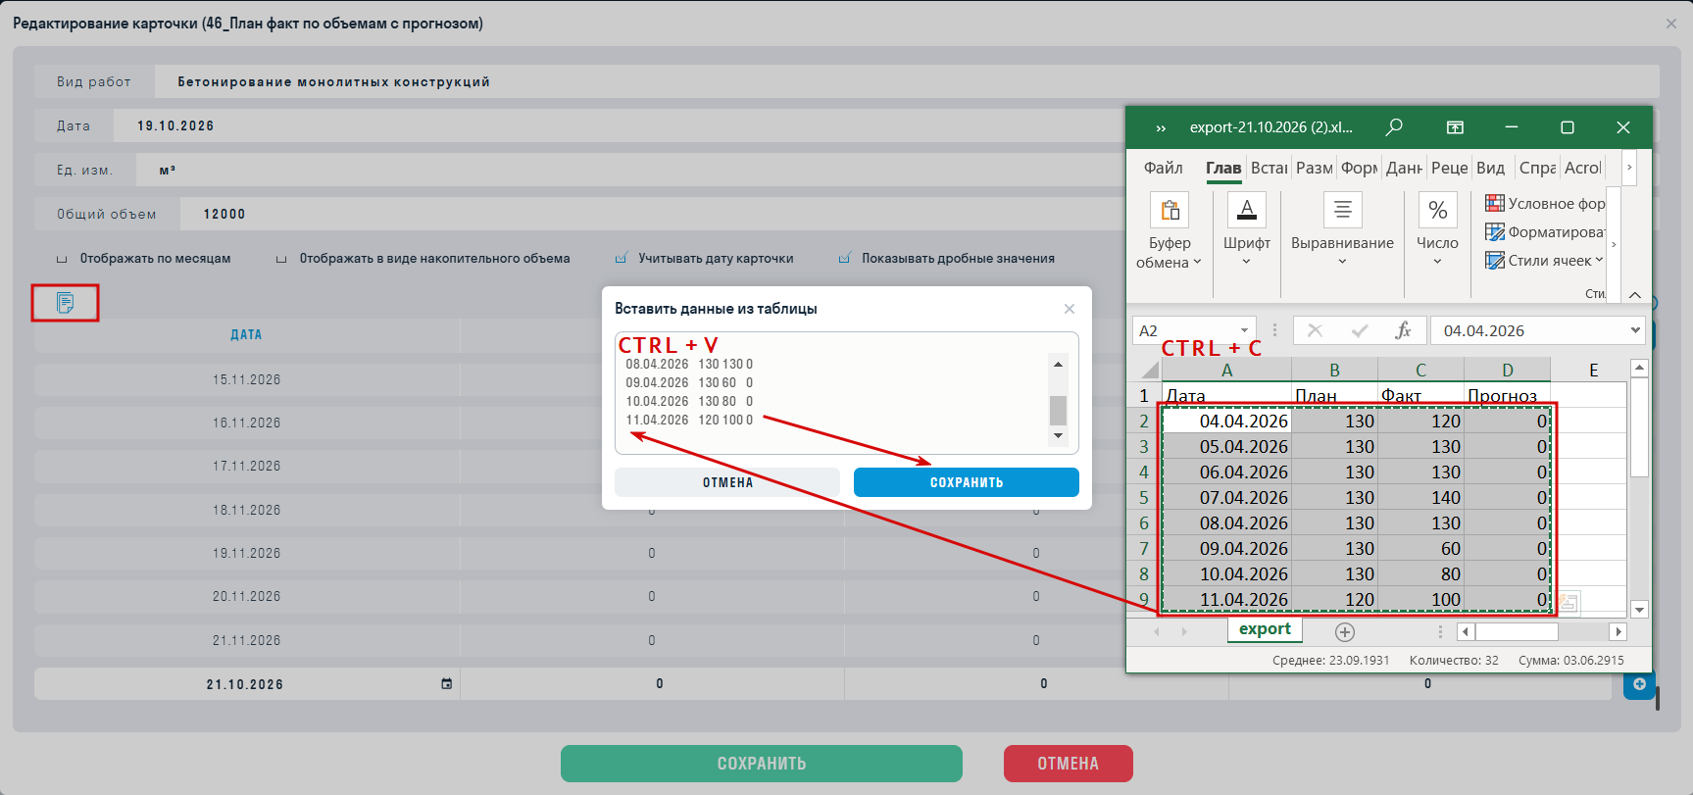Image resolution: width=1693 pixels, height=795 pixels.
Task: Collapse the Excel ribbon with chevron
Action: (1635, 294)
